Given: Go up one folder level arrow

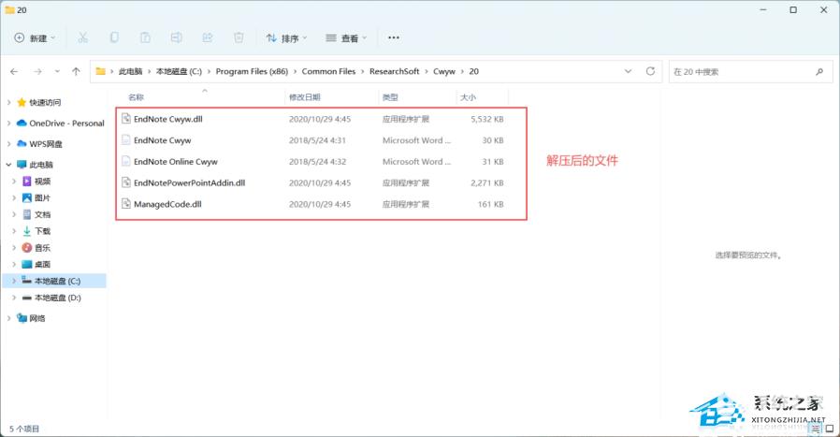Looking at the screenshot, I should click(x=76, y=71).
